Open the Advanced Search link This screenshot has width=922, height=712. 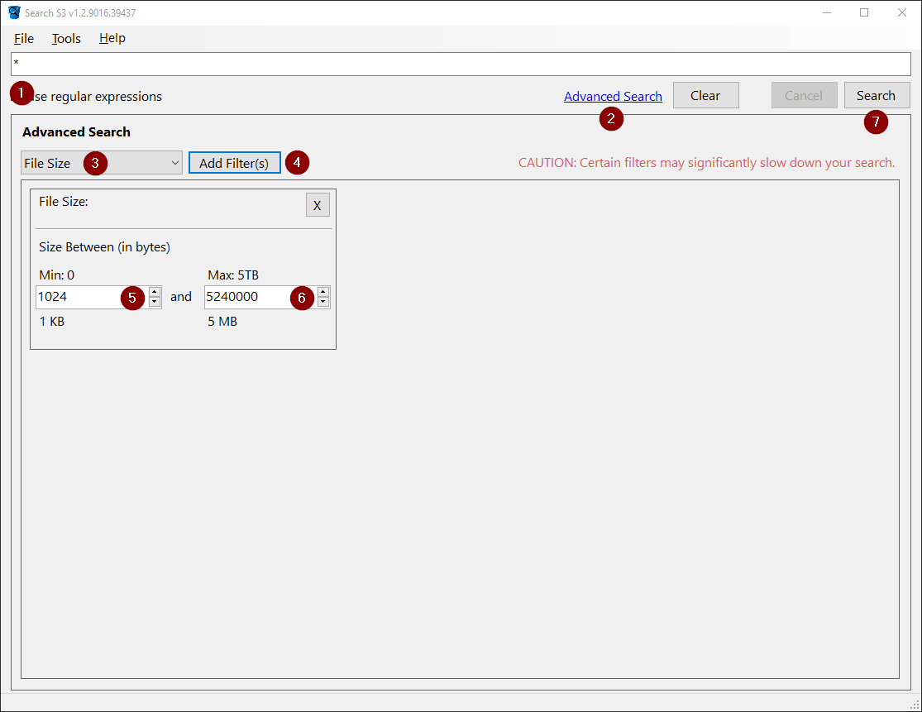pos(613,97)
